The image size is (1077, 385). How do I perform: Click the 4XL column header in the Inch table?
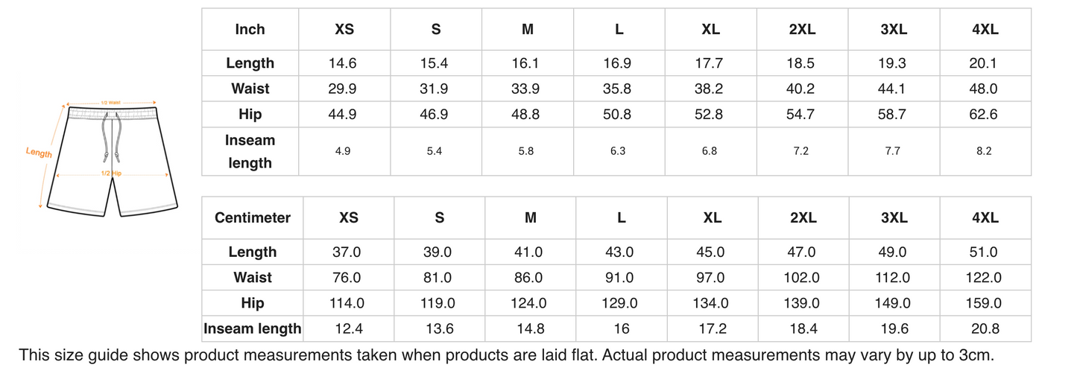985,30
